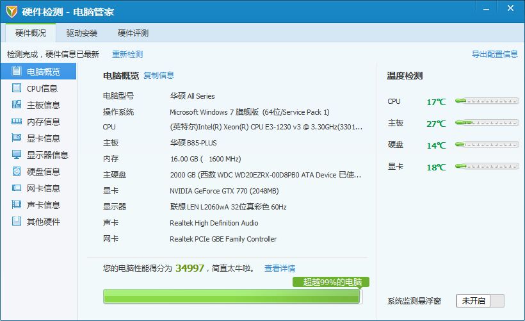Click the 16.00 GB memory value
This screenshot has height=321, width=525.
pyautogui.click(x=206, y=159)
